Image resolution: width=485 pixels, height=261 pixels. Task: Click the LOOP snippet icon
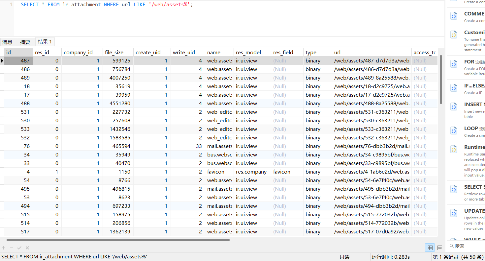tap(454, 131)
